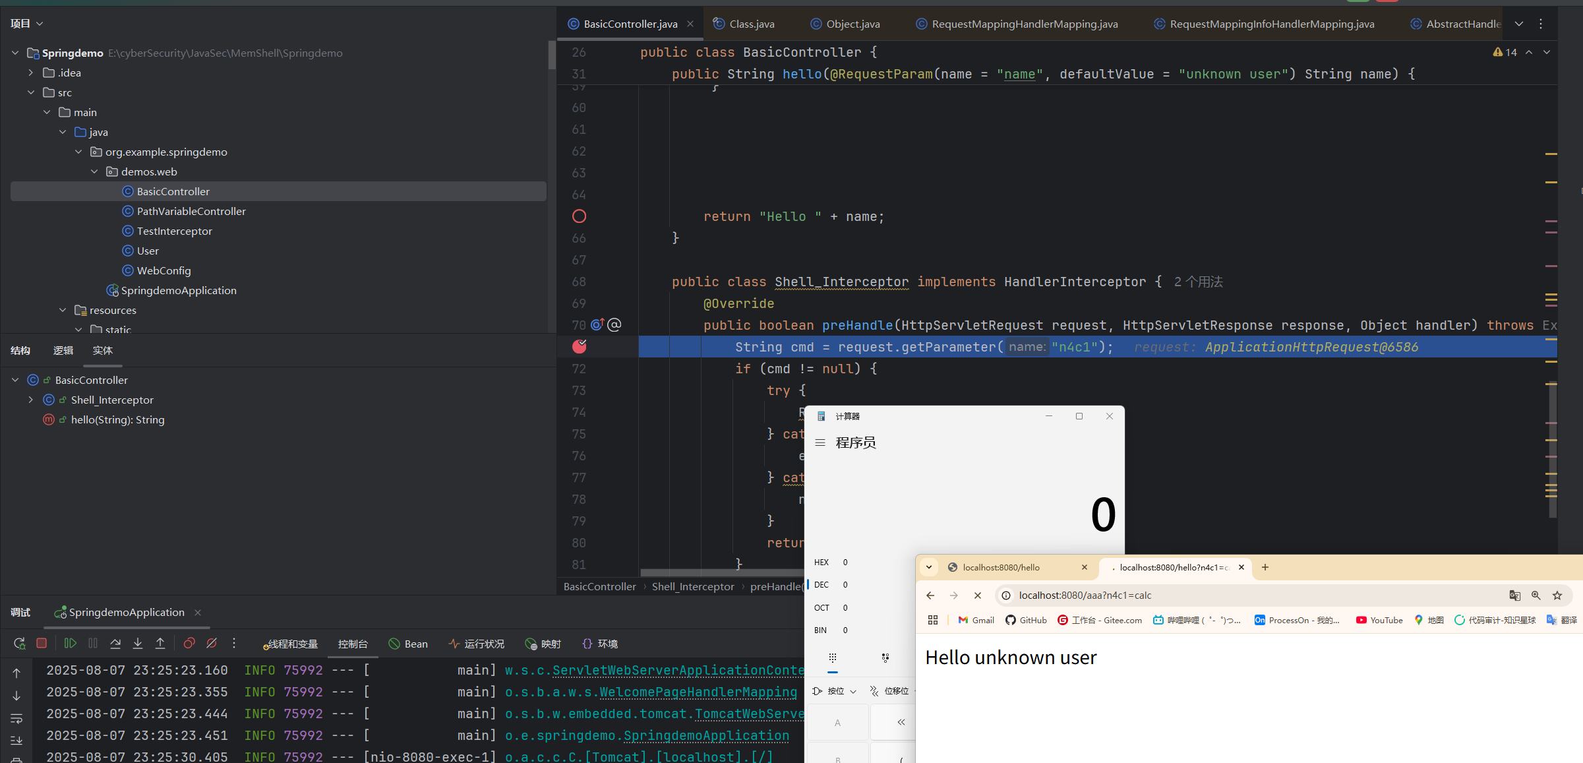
Task: Toggle Mute Breakpoints icon
Action: click(212, 643)
